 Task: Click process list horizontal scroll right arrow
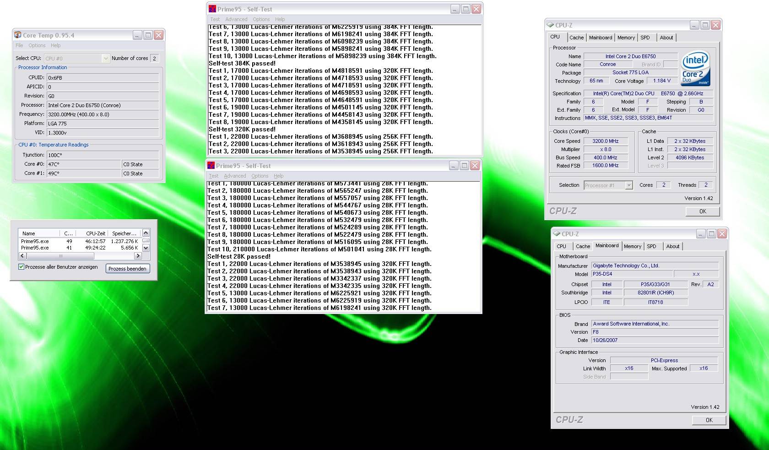(x=137, y=256)
